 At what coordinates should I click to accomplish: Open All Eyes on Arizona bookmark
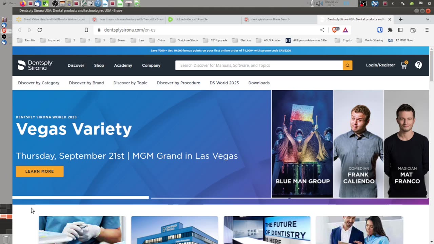coord(308,40)
